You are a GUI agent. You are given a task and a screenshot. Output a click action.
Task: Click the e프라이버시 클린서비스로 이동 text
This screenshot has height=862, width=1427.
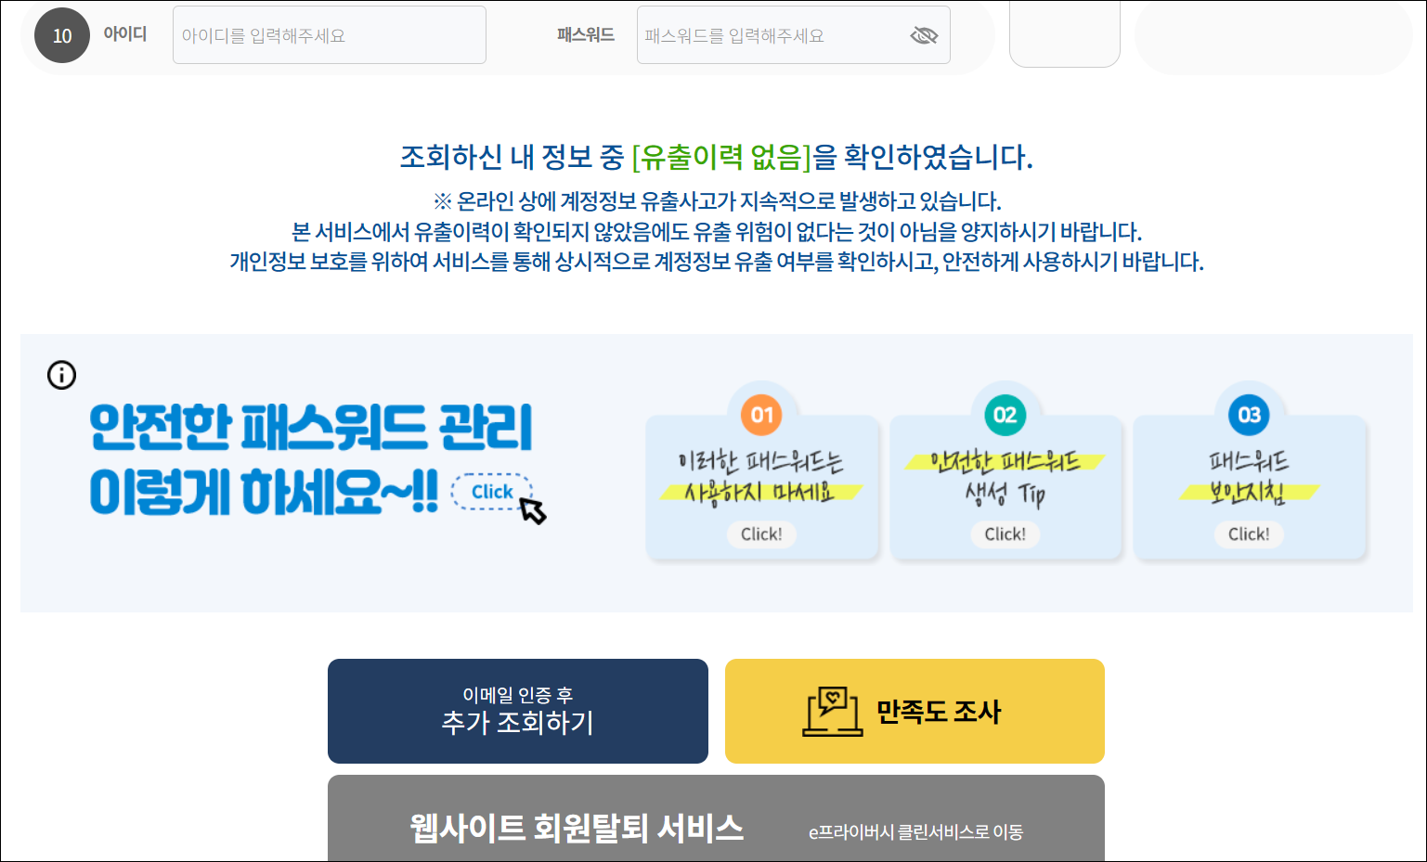915,832
